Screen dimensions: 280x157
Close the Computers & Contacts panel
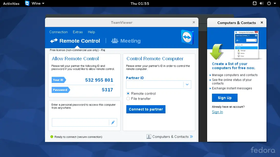pos(262,22)
